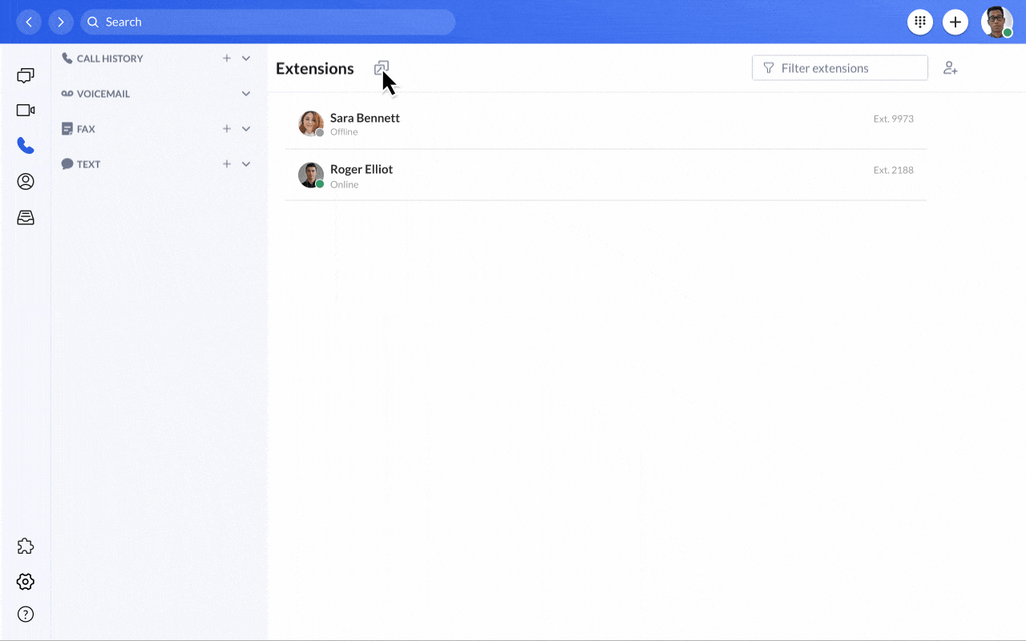Open the inbox tray icon in sidebar
Viewport: 1026px width, 641px height.
coord(26,217)
